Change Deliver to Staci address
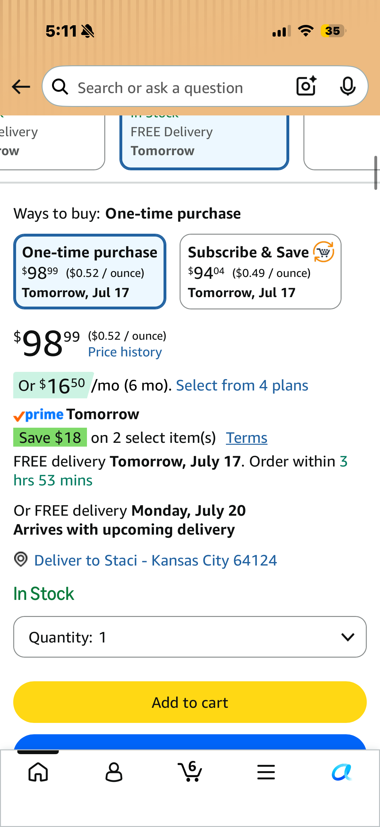 [x=156, y=560]
